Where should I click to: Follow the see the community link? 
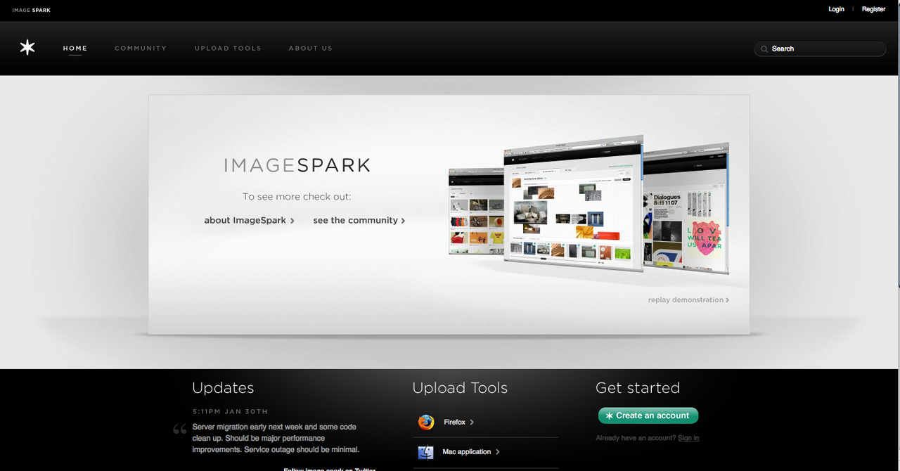(x=356, y=220)
